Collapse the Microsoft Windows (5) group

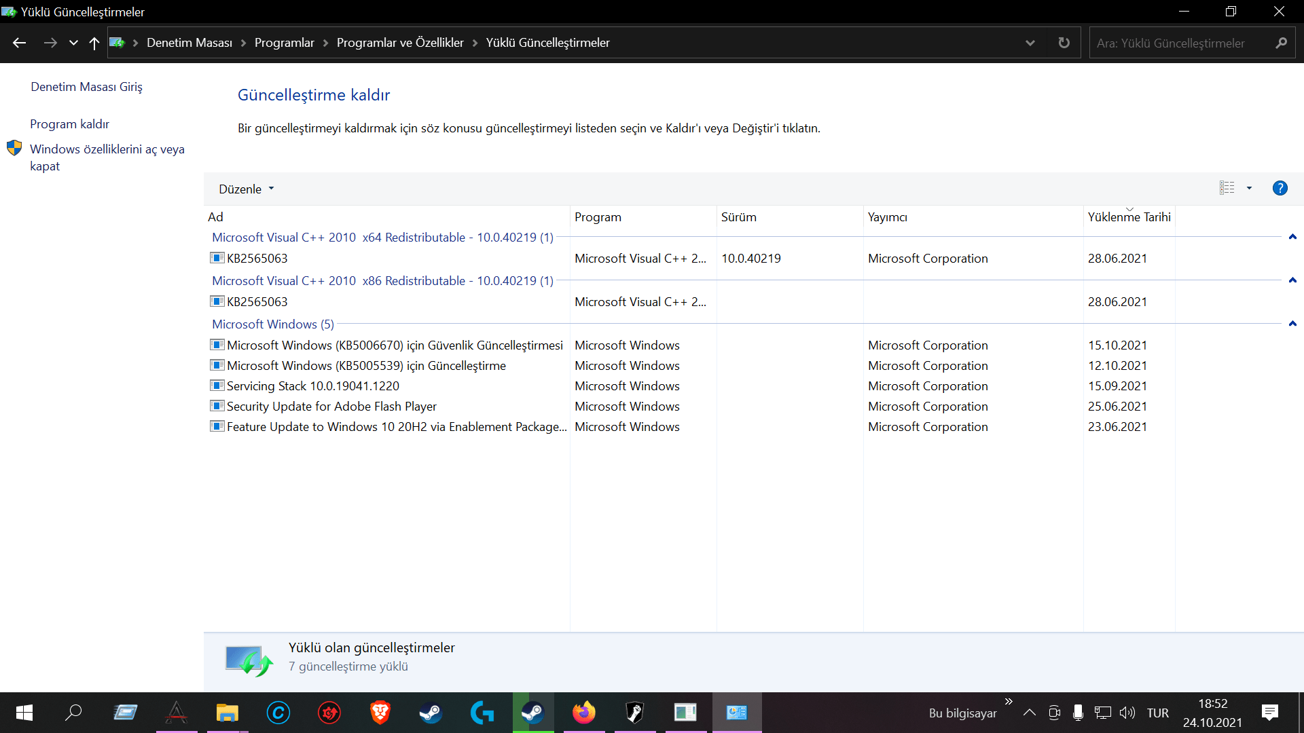pos(1292,324)
